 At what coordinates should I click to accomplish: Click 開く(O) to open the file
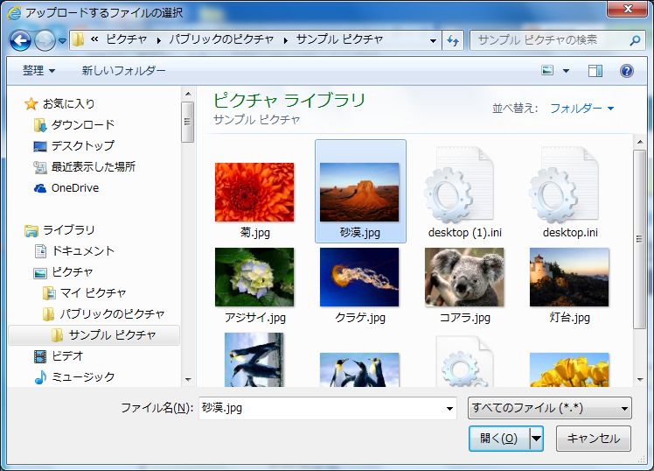(499, 439)
